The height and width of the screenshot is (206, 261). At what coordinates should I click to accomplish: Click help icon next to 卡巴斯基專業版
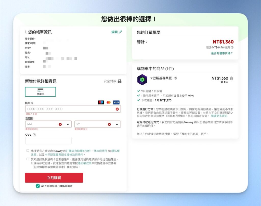coord(175,78)
